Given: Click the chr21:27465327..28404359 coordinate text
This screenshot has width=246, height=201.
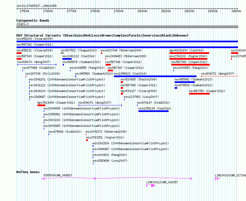Looking at the screenshot, I should tap(36, 6).
